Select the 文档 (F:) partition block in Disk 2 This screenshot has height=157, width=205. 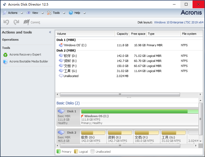147,137
